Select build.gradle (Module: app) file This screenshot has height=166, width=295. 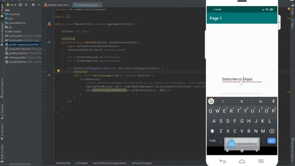22,40
